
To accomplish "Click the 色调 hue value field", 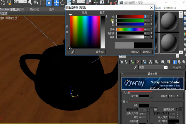I will (147, 29).
